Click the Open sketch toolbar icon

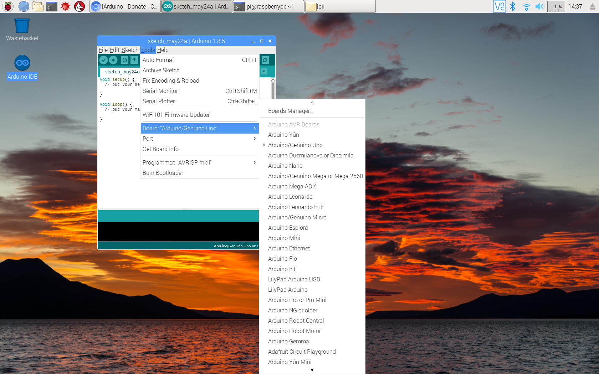tap(134, 60)
